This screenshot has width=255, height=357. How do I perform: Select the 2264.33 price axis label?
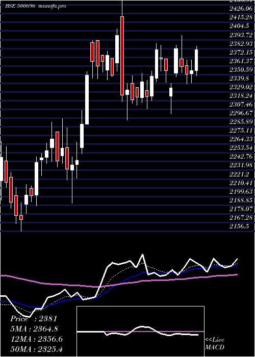pyautogui.click(x=241, y=139)
